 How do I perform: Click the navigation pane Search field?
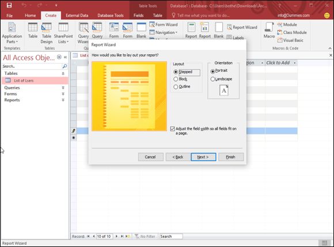pos(32,66)
